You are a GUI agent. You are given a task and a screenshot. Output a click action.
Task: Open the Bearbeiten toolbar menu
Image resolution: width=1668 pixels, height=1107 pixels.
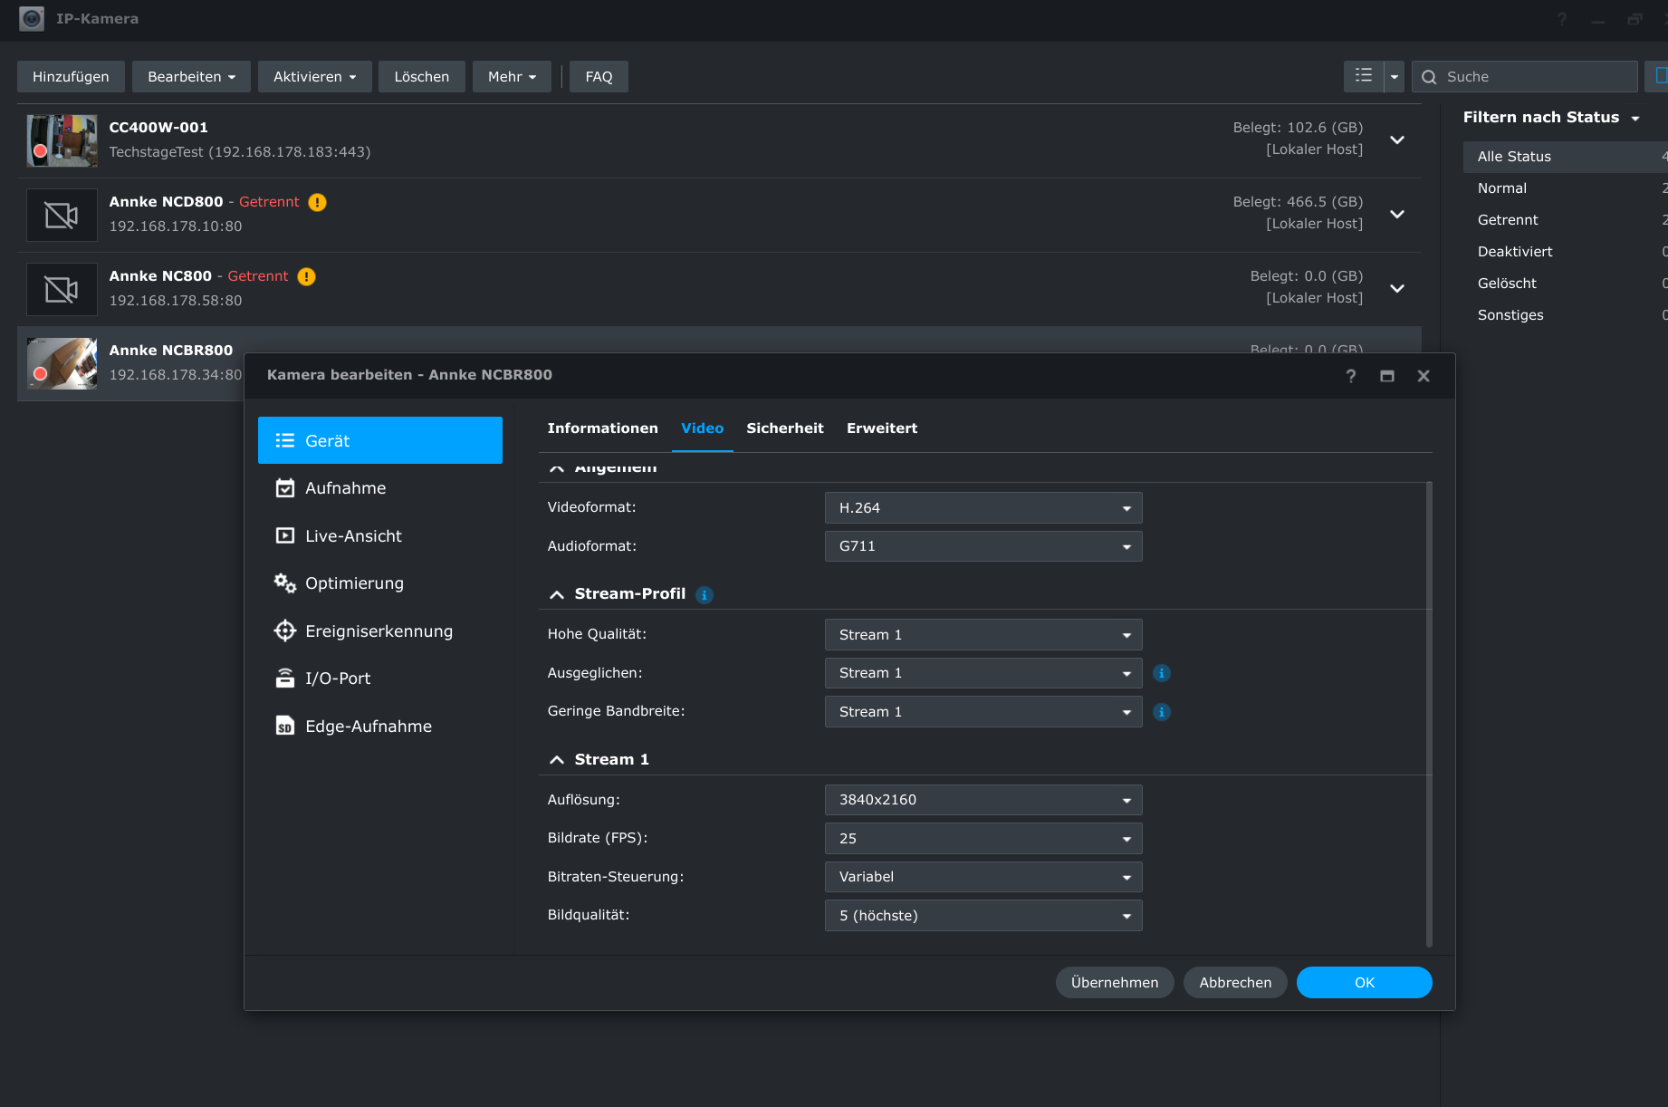coord(191,77)
